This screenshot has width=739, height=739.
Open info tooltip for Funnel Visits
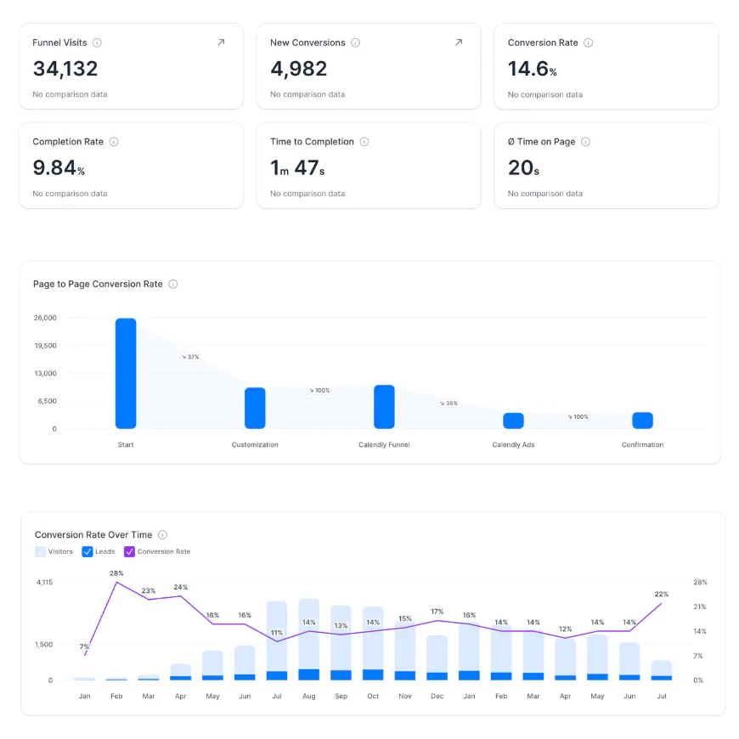click(97, 42)
